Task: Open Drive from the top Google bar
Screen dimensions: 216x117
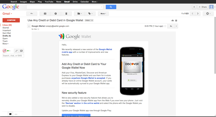Action: (x=75, y=2)
